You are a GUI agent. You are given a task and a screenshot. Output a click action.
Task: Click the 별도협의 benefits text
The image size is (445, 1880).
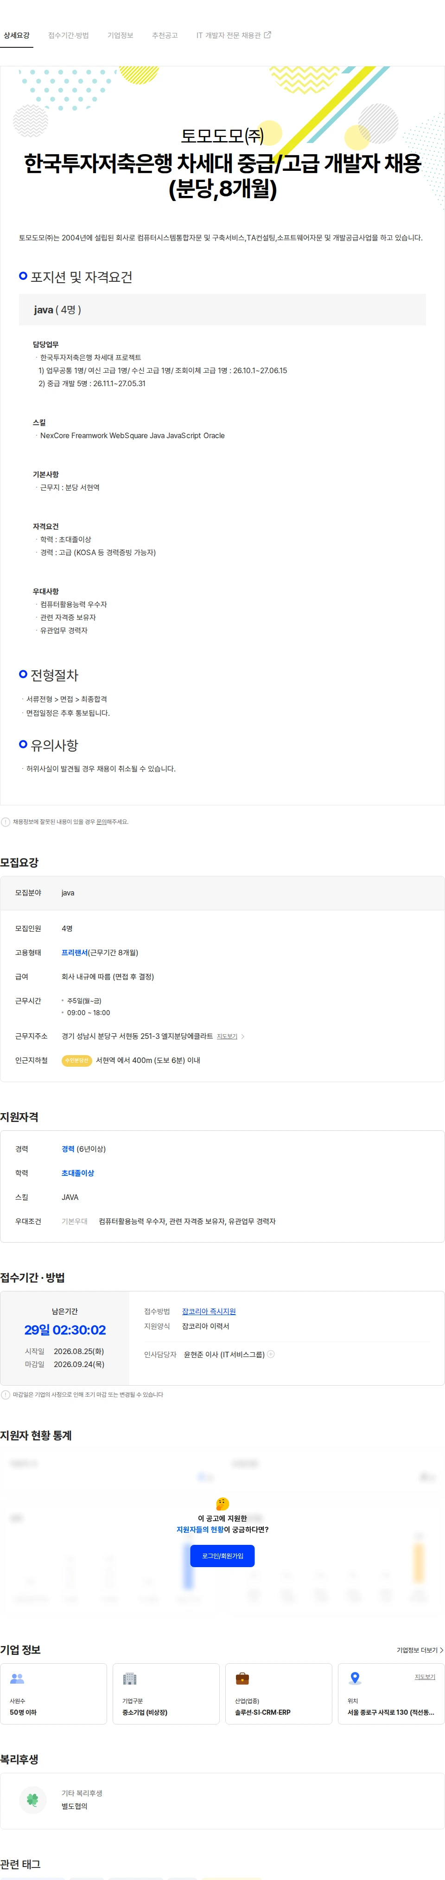[74, 1806]
